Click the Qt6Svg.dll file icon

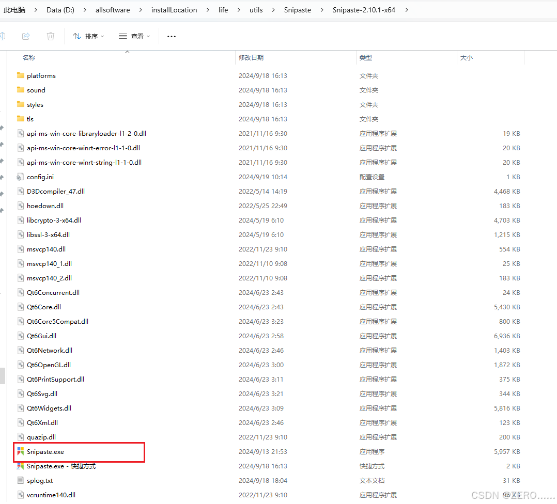click(21, 393)
